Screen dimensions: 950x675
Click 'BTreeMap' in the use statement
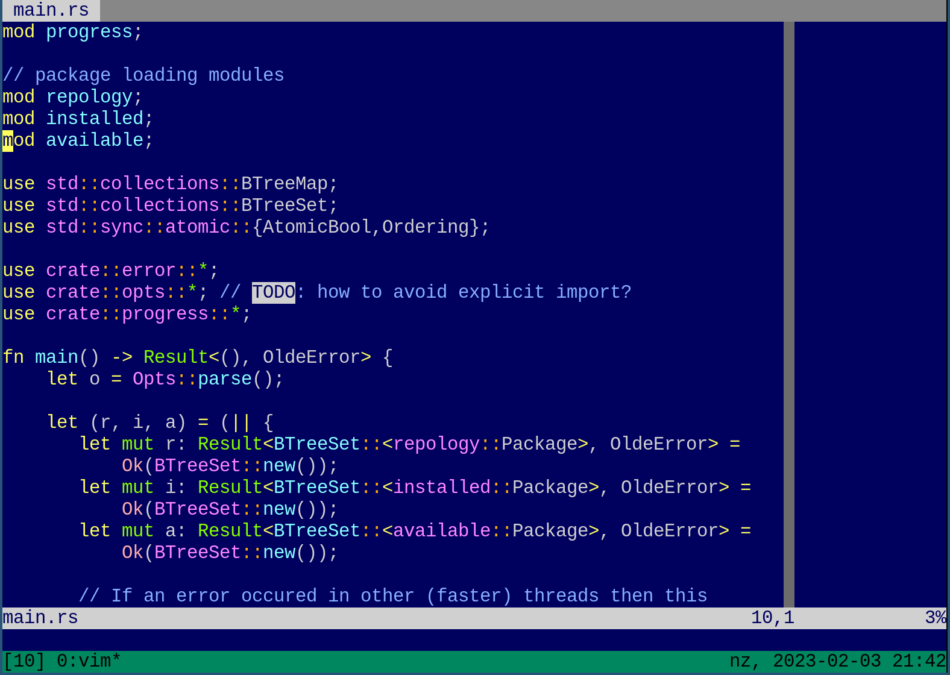point(285,184)
